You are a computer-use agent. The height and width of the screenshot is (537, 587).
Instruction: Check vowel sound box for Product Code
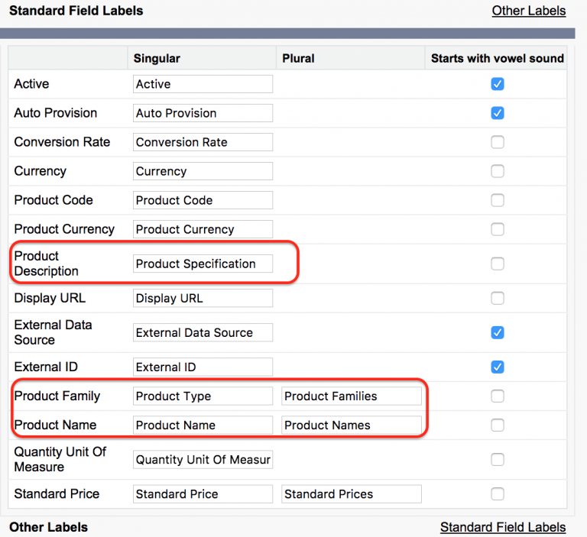coord(497,200)
